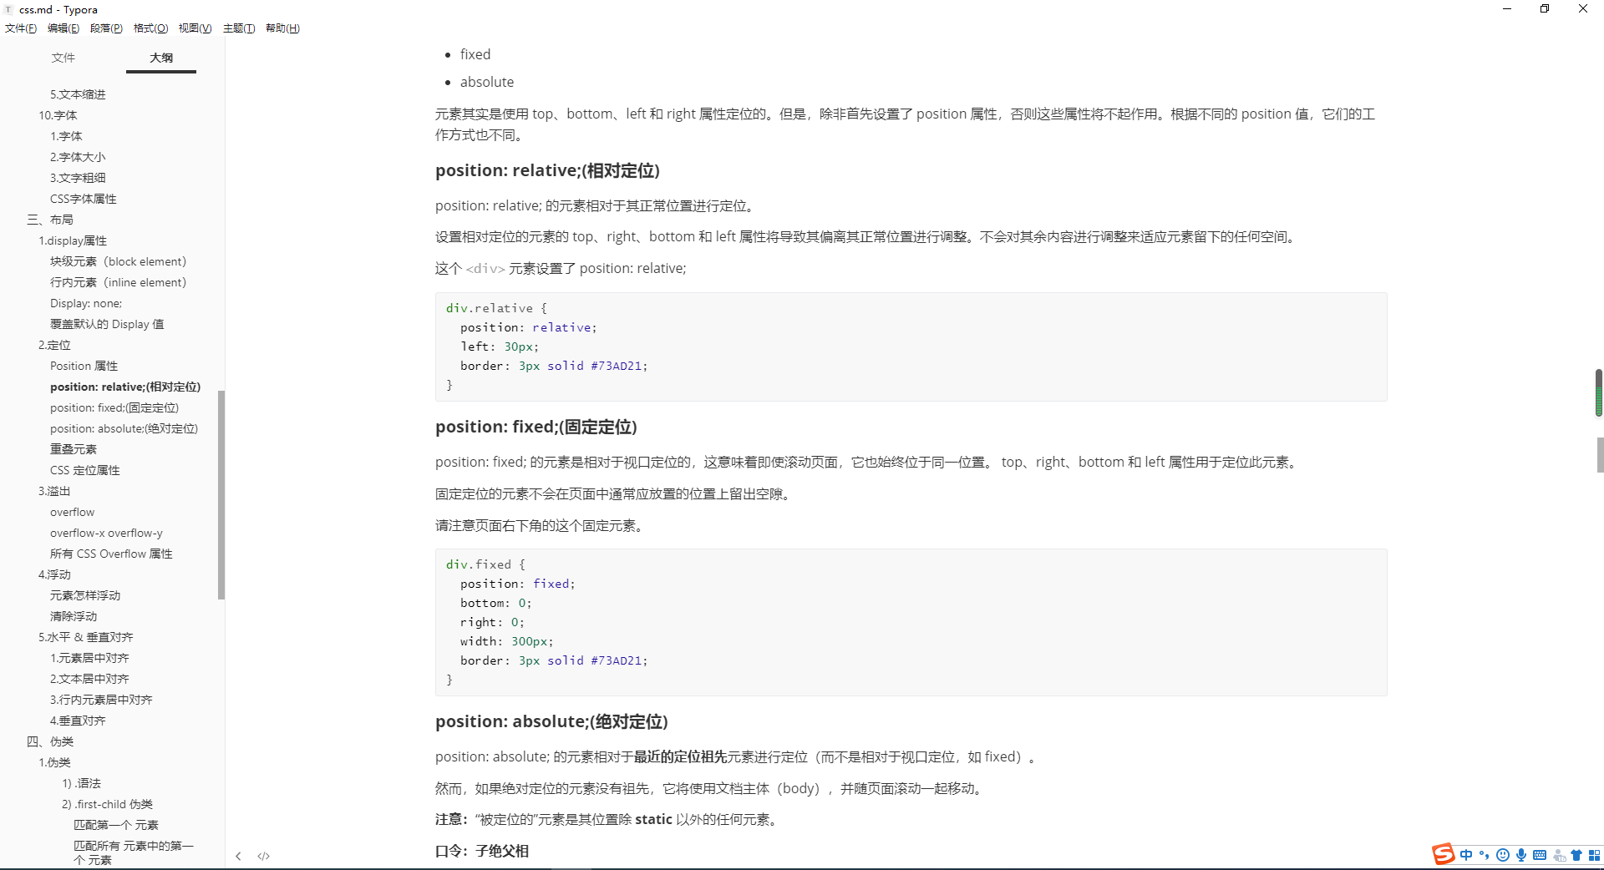Click inside the div.fixed code block

pos(911,622)
